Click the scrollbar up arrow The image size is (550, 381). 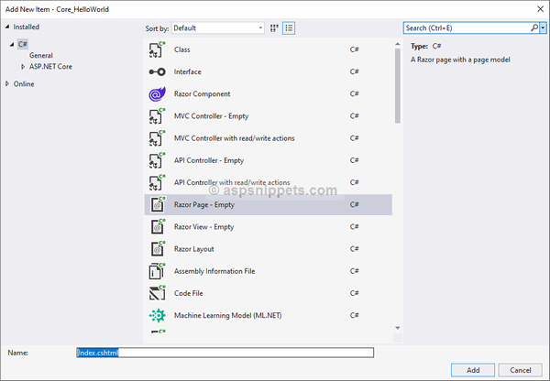[398, 44]
